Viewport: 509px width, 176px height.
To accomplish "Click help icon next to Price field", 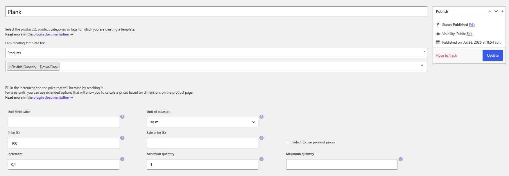I will (x=122, y=138).
